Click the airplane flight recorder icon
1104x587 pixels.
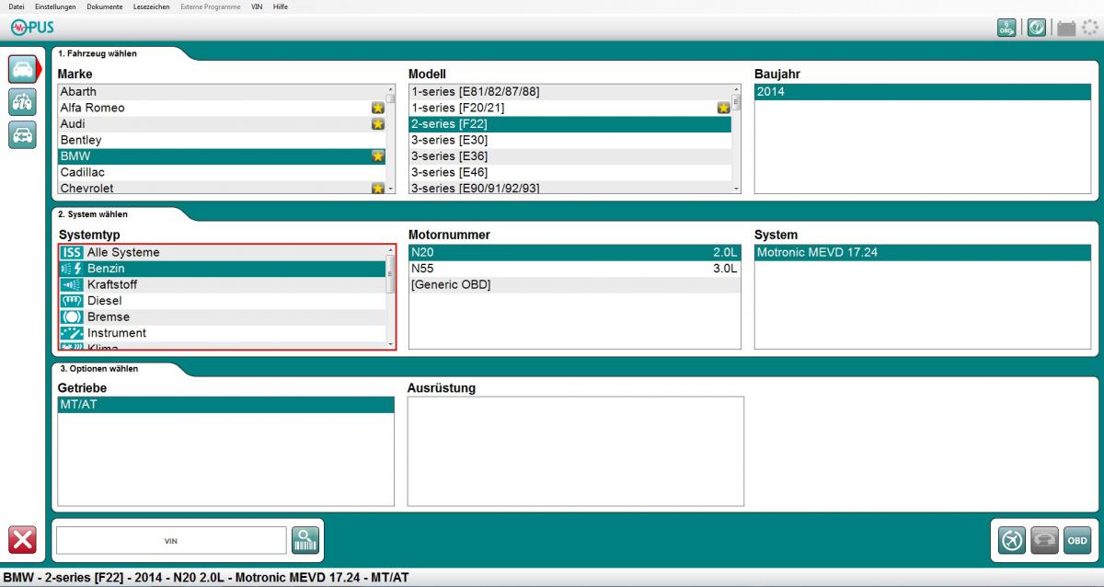tap(1012, 541)
